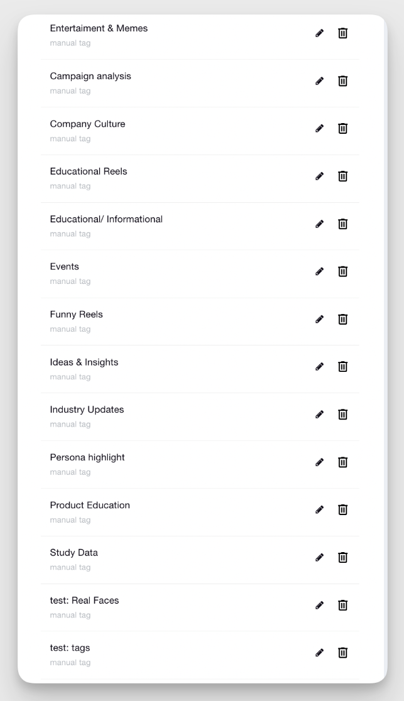Edit the Product Education tag
The height and width of the screenshot is (701, 404).
click(x=319, y=509)
